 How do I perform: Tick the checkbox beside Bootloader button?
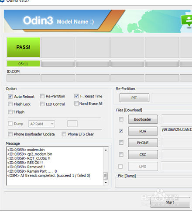click(121, 119)
